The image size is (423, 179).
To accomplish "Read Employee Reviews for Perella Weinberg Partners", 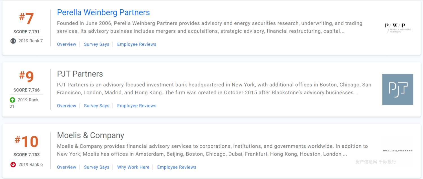I will click(x=136, y=44).
